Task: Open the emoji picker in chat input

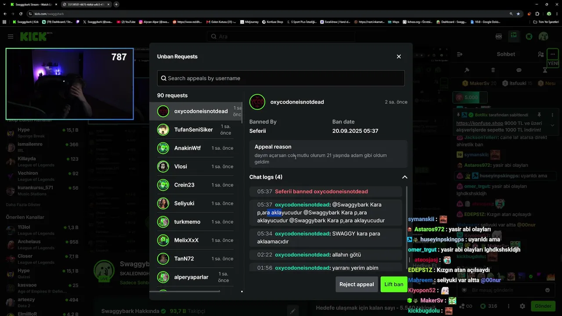Action: [x=547, y=290]
